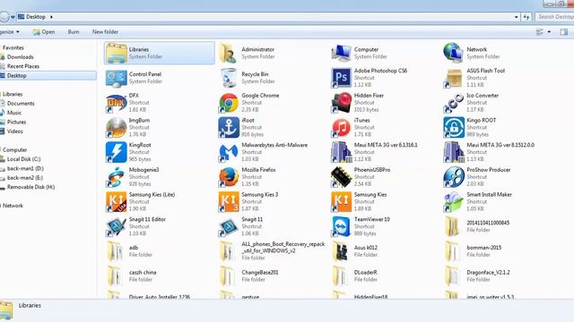574x322 pixels.
Task: Click the Search Desktop field
Action: point(554,17)
